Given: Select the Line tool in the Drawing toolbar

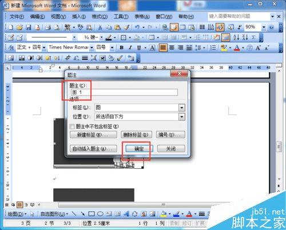Looking at the screenshot, I should (x=74, y=214).
